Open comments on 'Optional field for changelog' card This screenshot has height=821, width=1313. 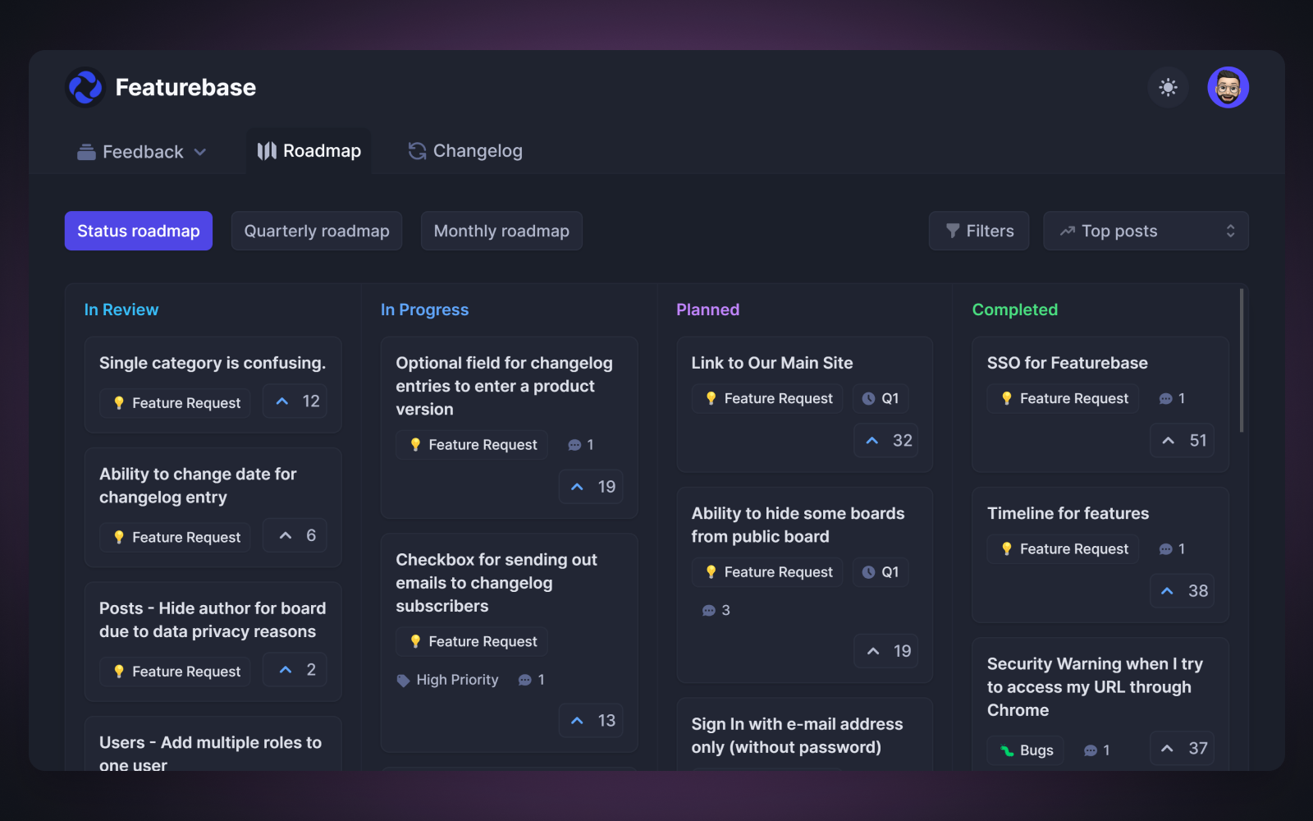pos(581,444)
